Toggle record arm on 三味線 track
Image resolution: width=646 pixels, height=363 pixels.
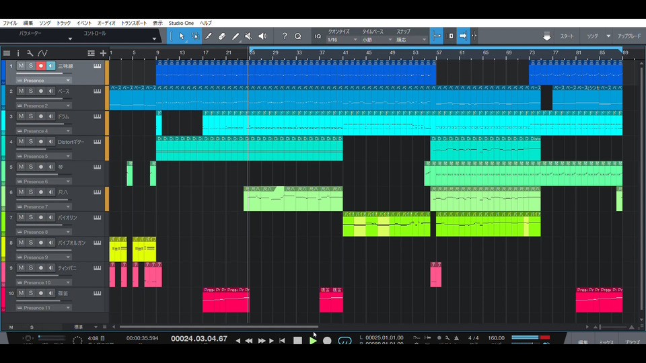pos(41,65)
